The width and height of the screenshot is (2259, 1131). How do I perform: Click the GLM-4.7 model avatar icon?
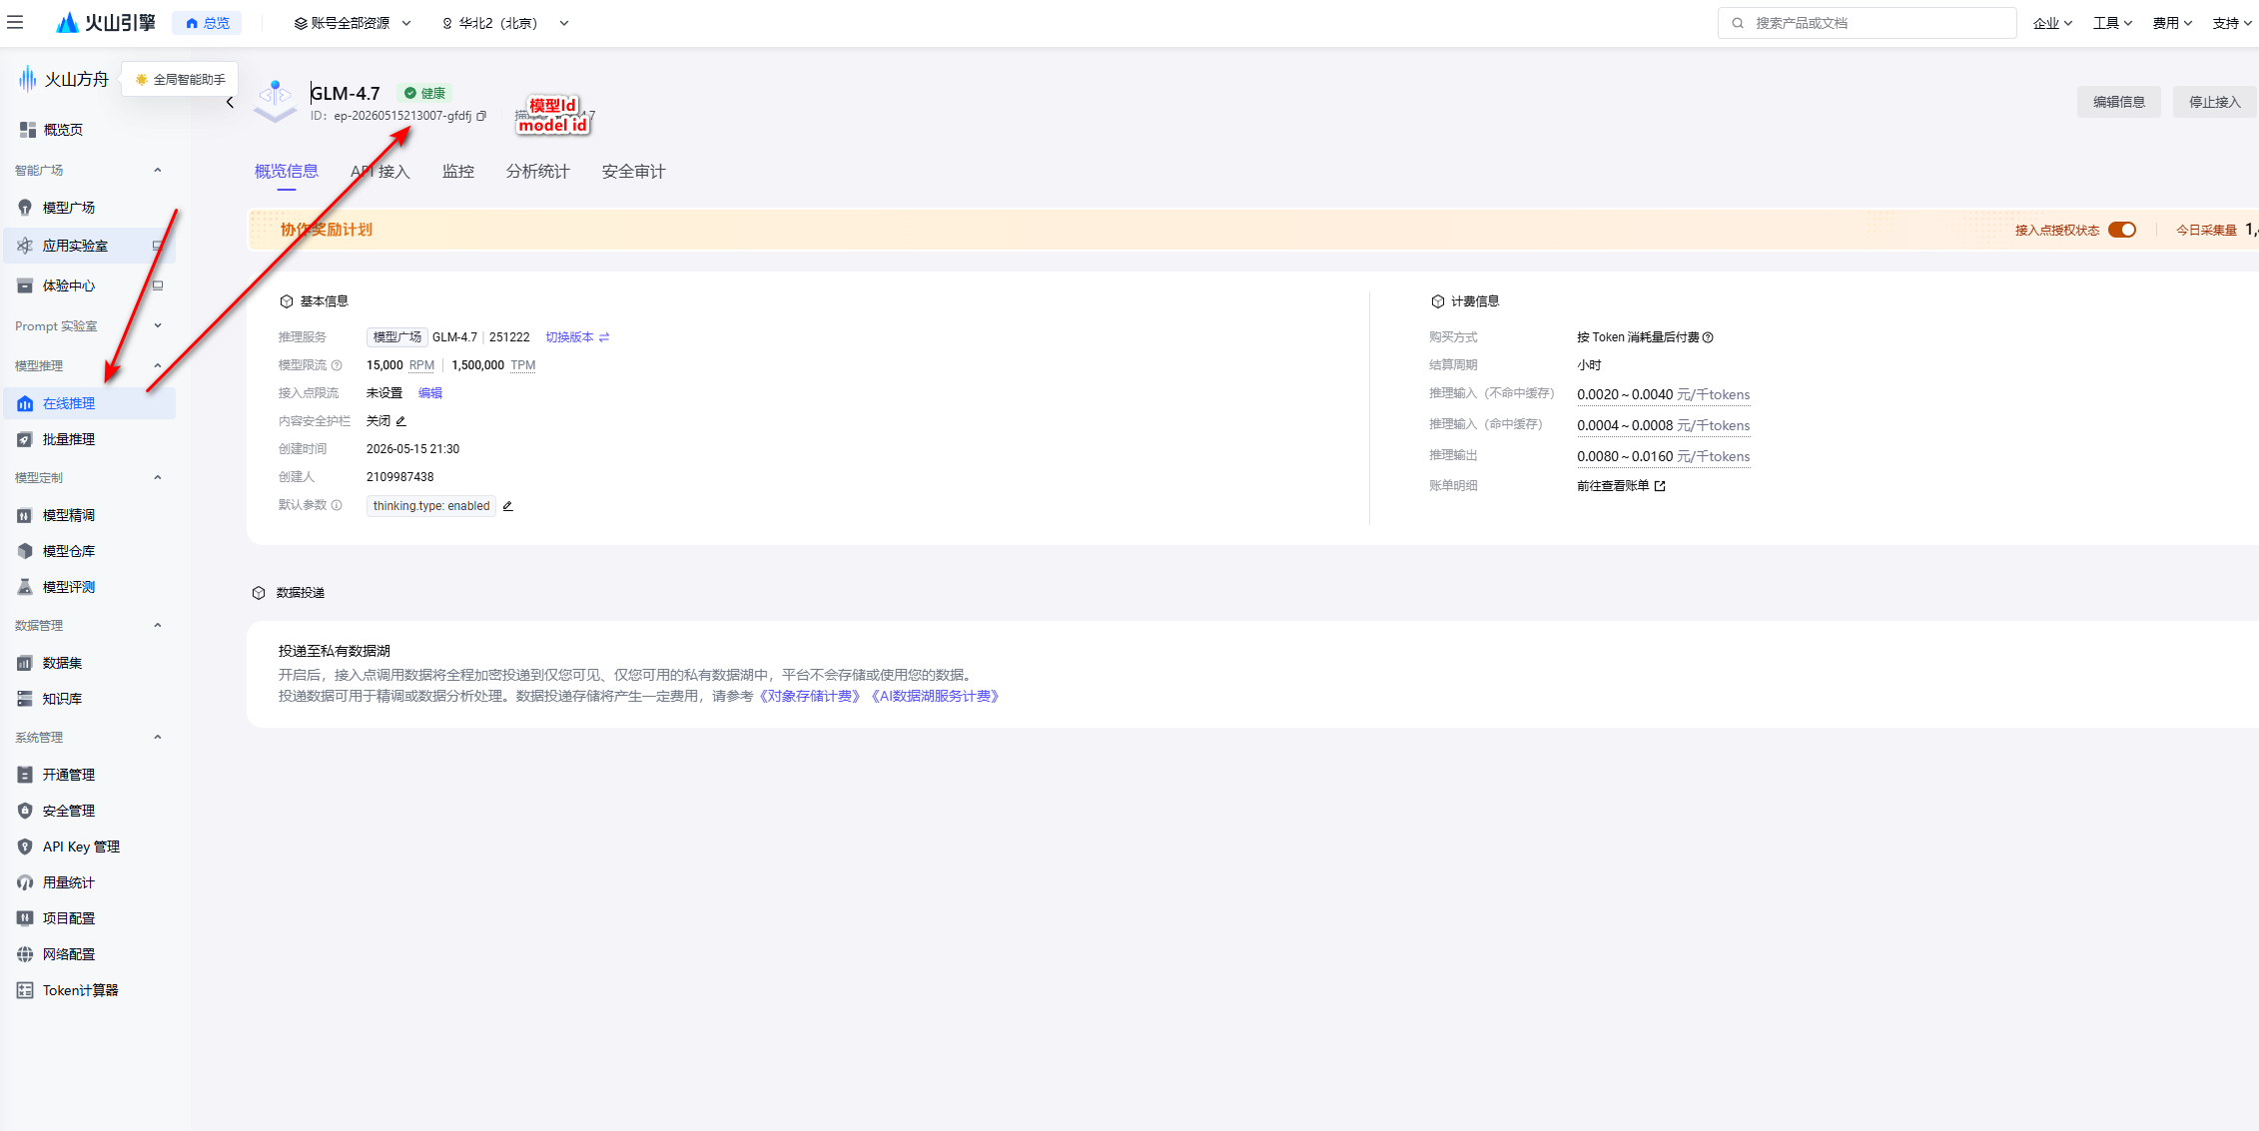click(x=275, y=101)
